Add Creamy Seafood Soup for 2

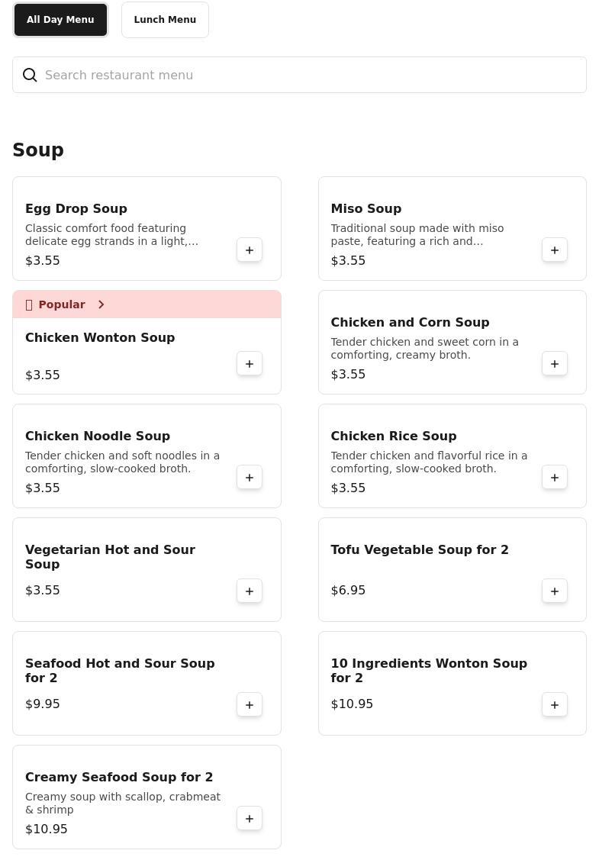tap(250, 819)
